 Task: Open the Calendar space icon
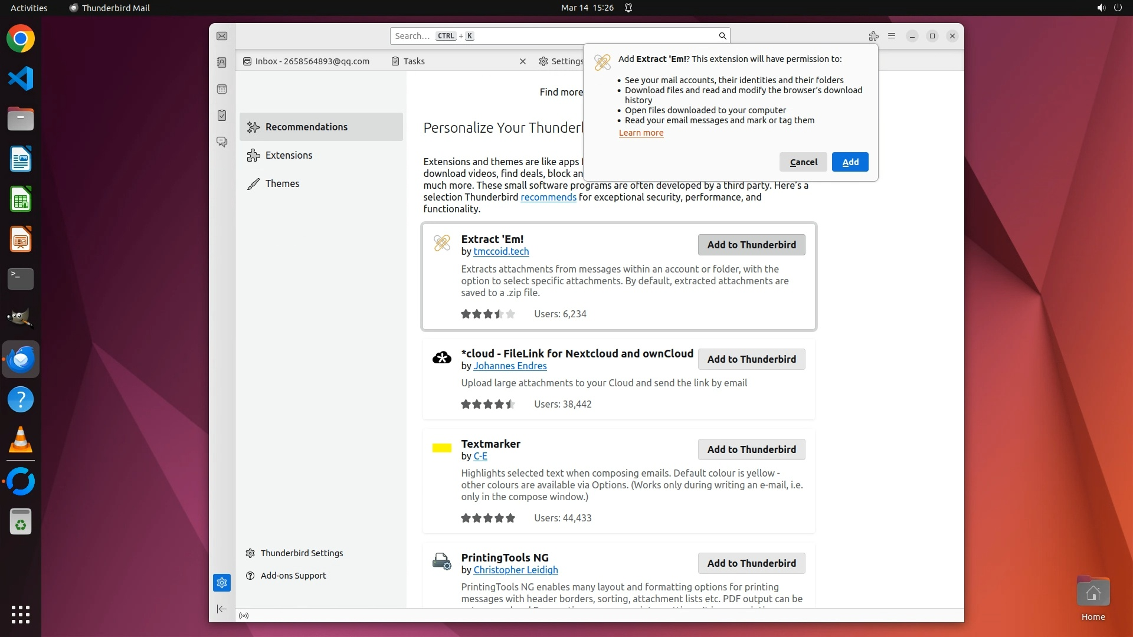click(222, 89)
